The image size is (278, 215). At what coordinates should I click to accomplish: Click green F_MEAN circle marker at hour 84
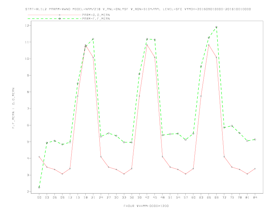pos(255,139)
